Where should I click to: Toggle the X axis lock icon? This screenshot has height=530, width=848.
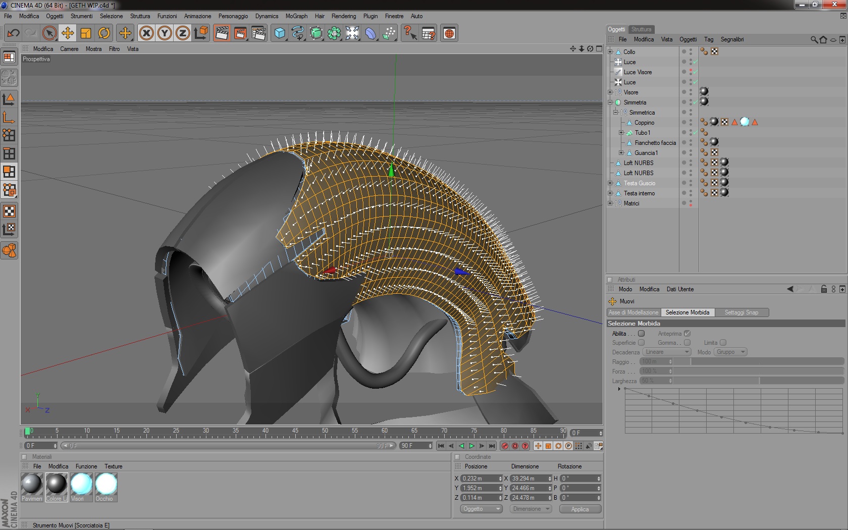coord(146,33)
